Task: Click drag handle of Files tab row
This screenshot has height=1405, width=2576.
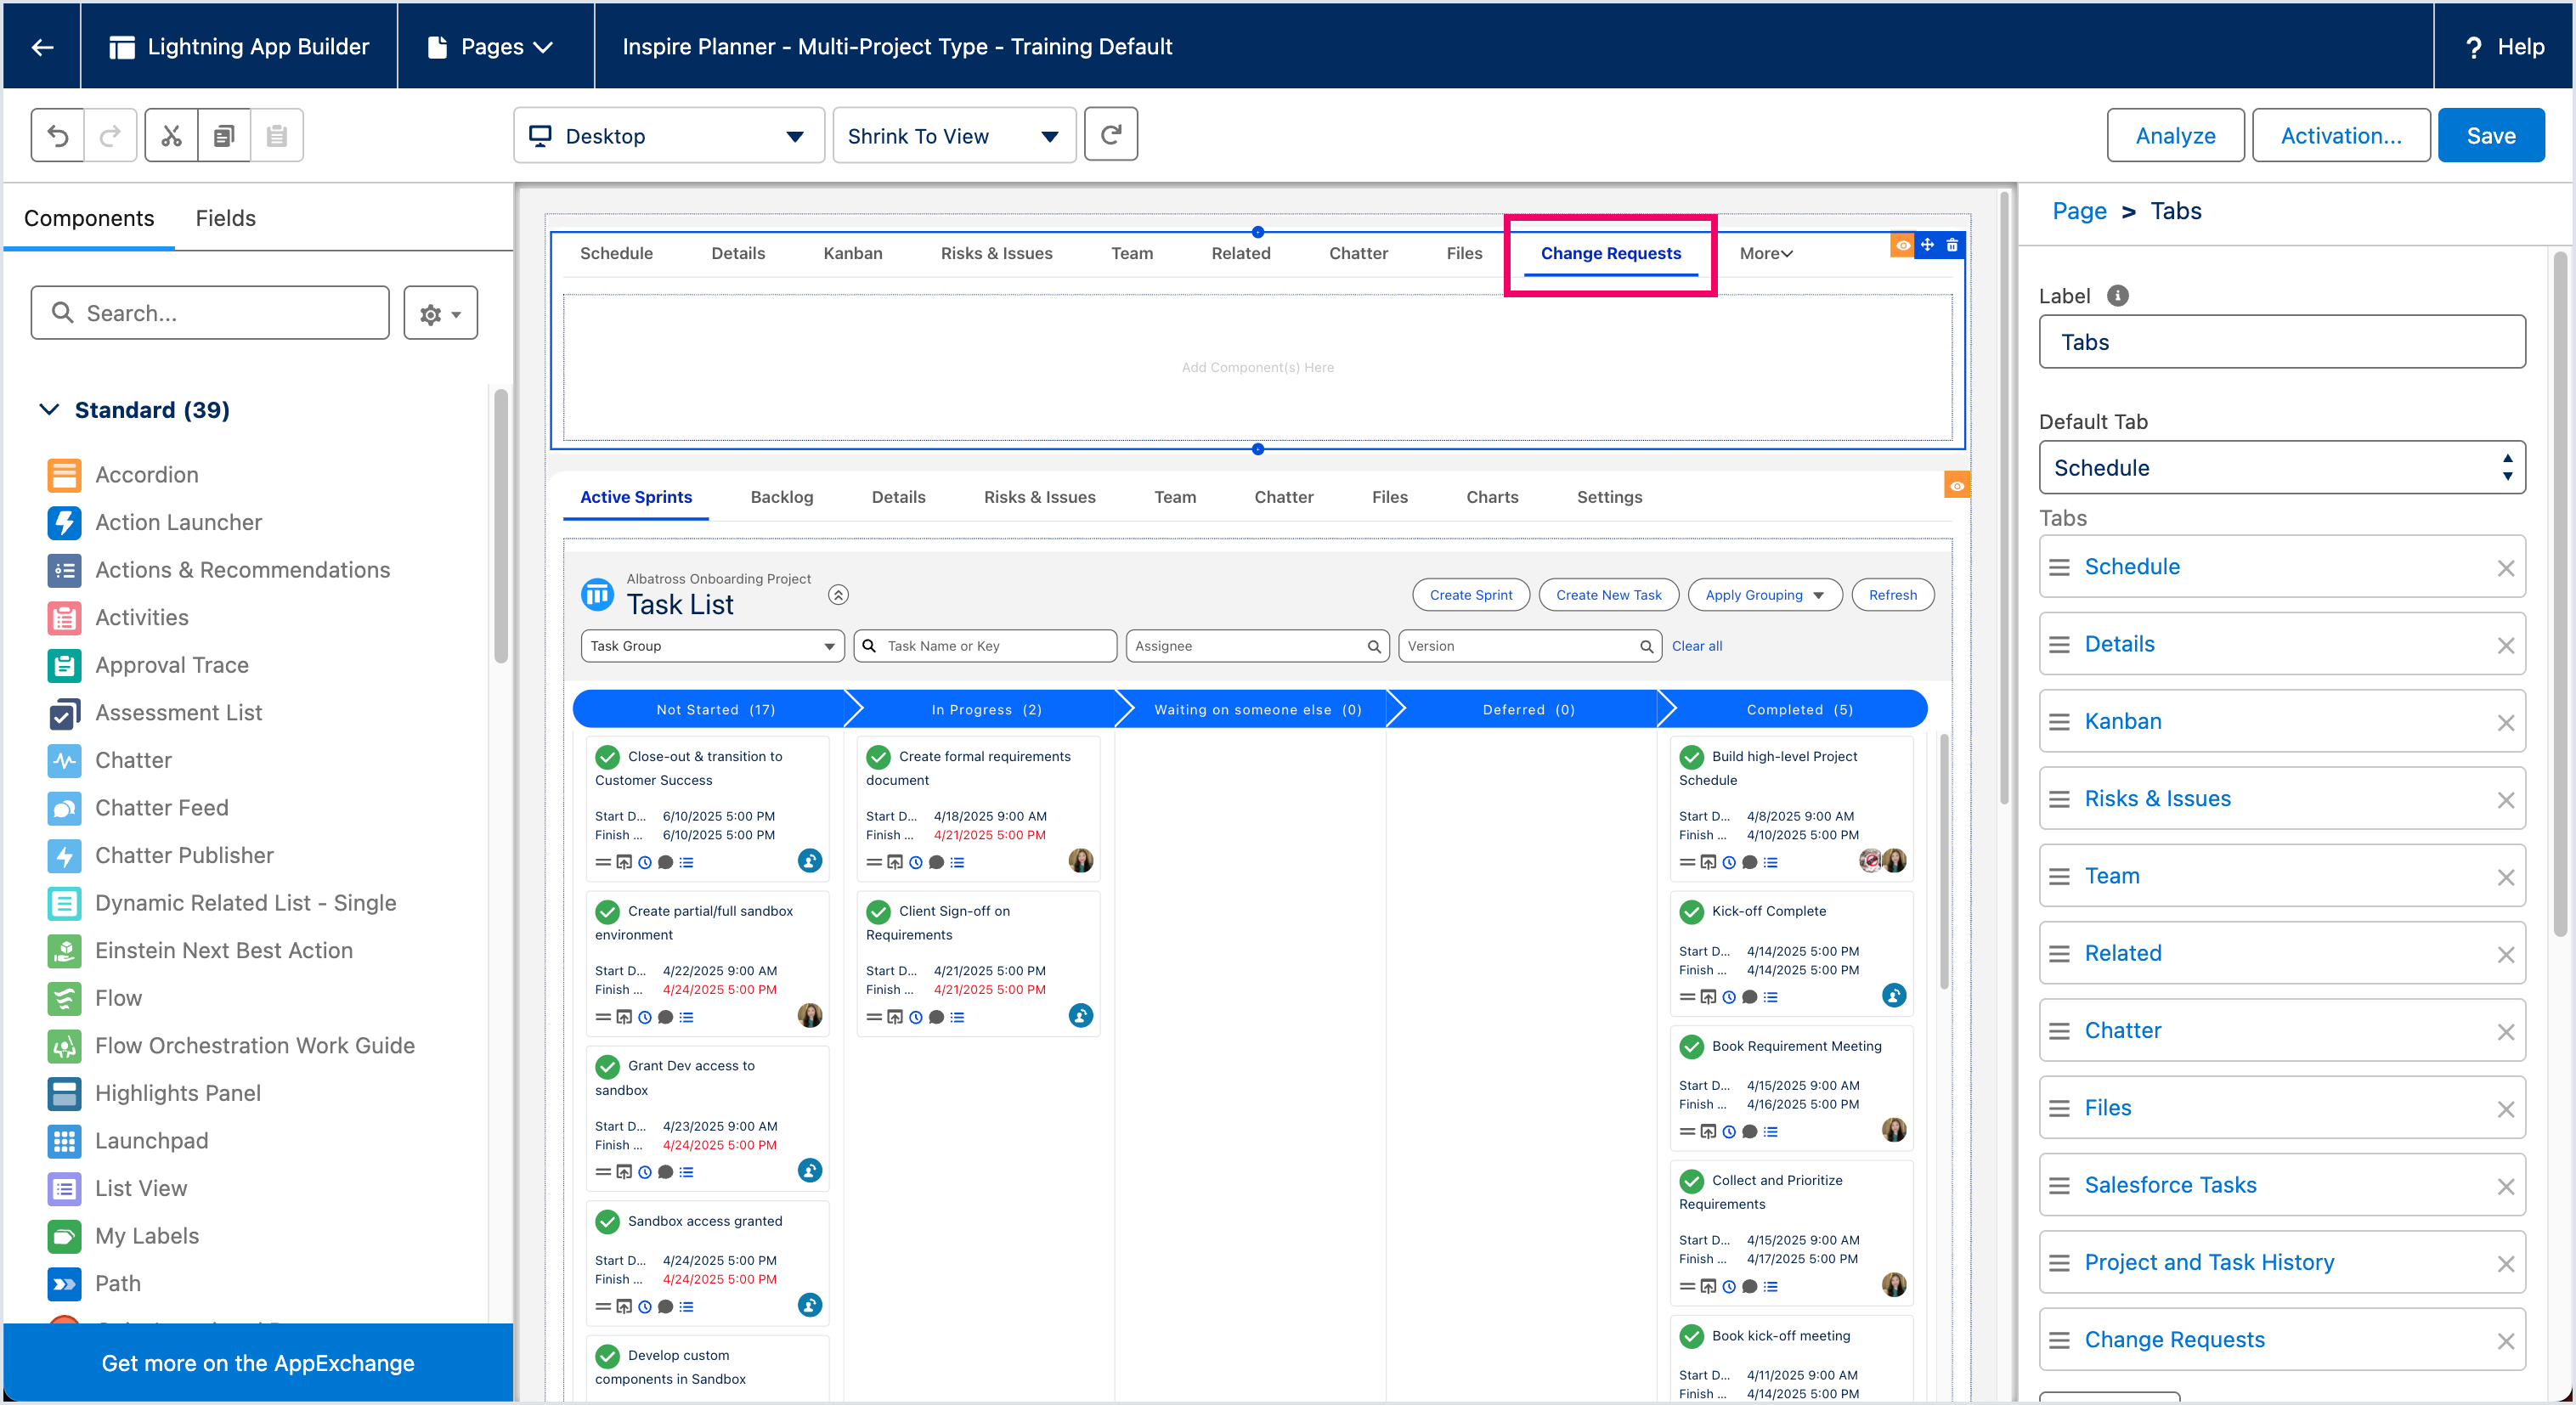Action: [x=2059, y=1109]
